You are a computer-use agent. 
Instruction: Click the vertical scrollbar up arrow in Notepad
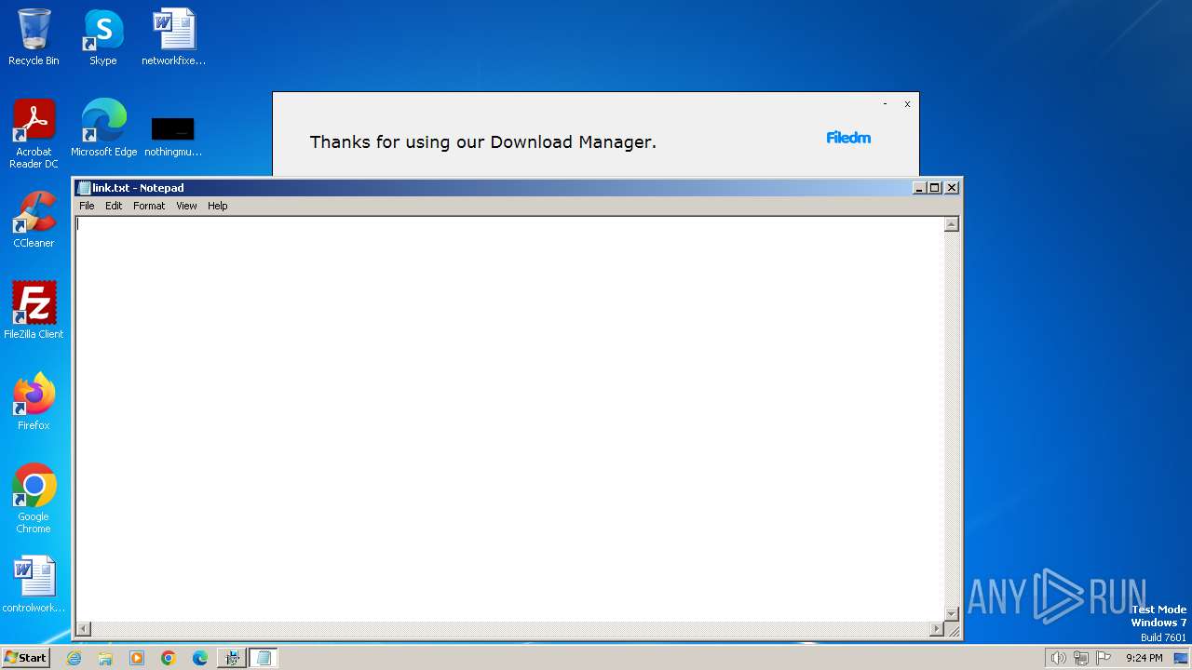coord(952,224)
